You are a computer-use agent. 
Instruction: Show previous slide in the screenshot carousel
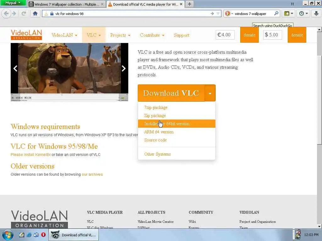(15, 68)
